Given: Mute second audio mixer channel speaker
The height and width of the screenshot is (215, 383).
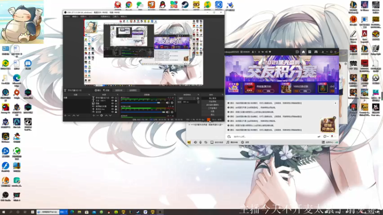Looking at the screenshot, I should pyautogui.click(x=168, y=112).
